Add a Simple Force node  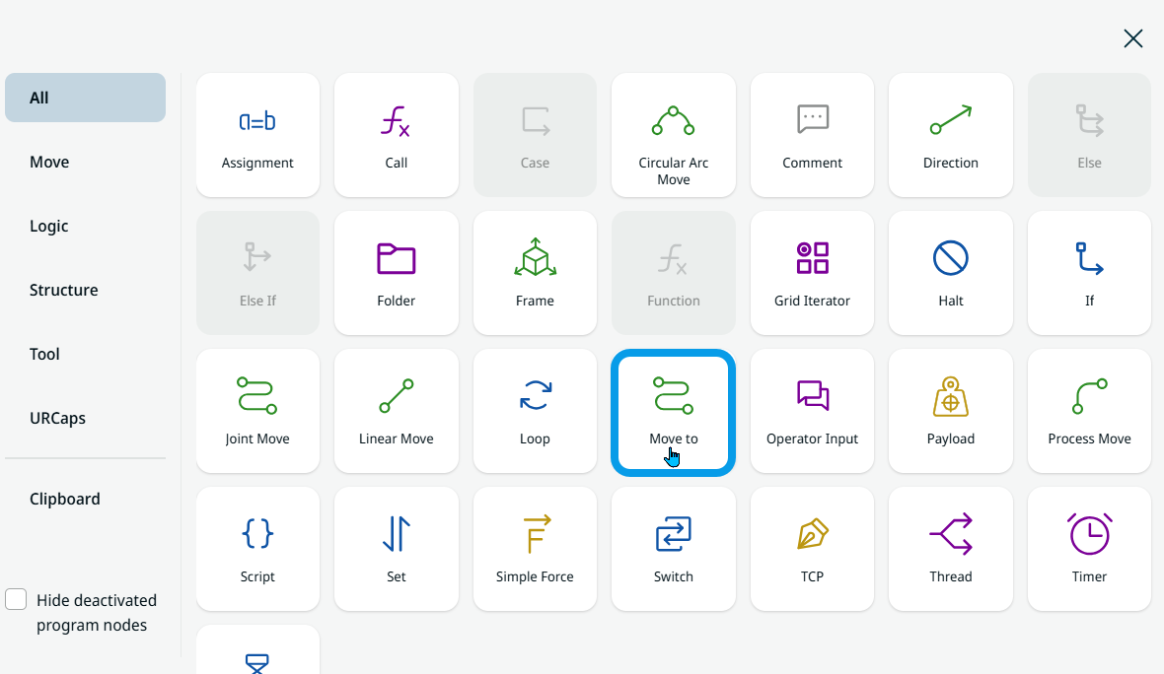(535, 549)
